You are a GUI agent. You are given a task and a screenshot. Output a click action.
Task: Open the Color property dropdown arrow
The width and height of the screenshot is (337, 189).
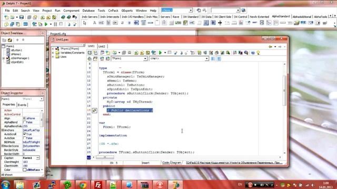click(x=42, y=170)
